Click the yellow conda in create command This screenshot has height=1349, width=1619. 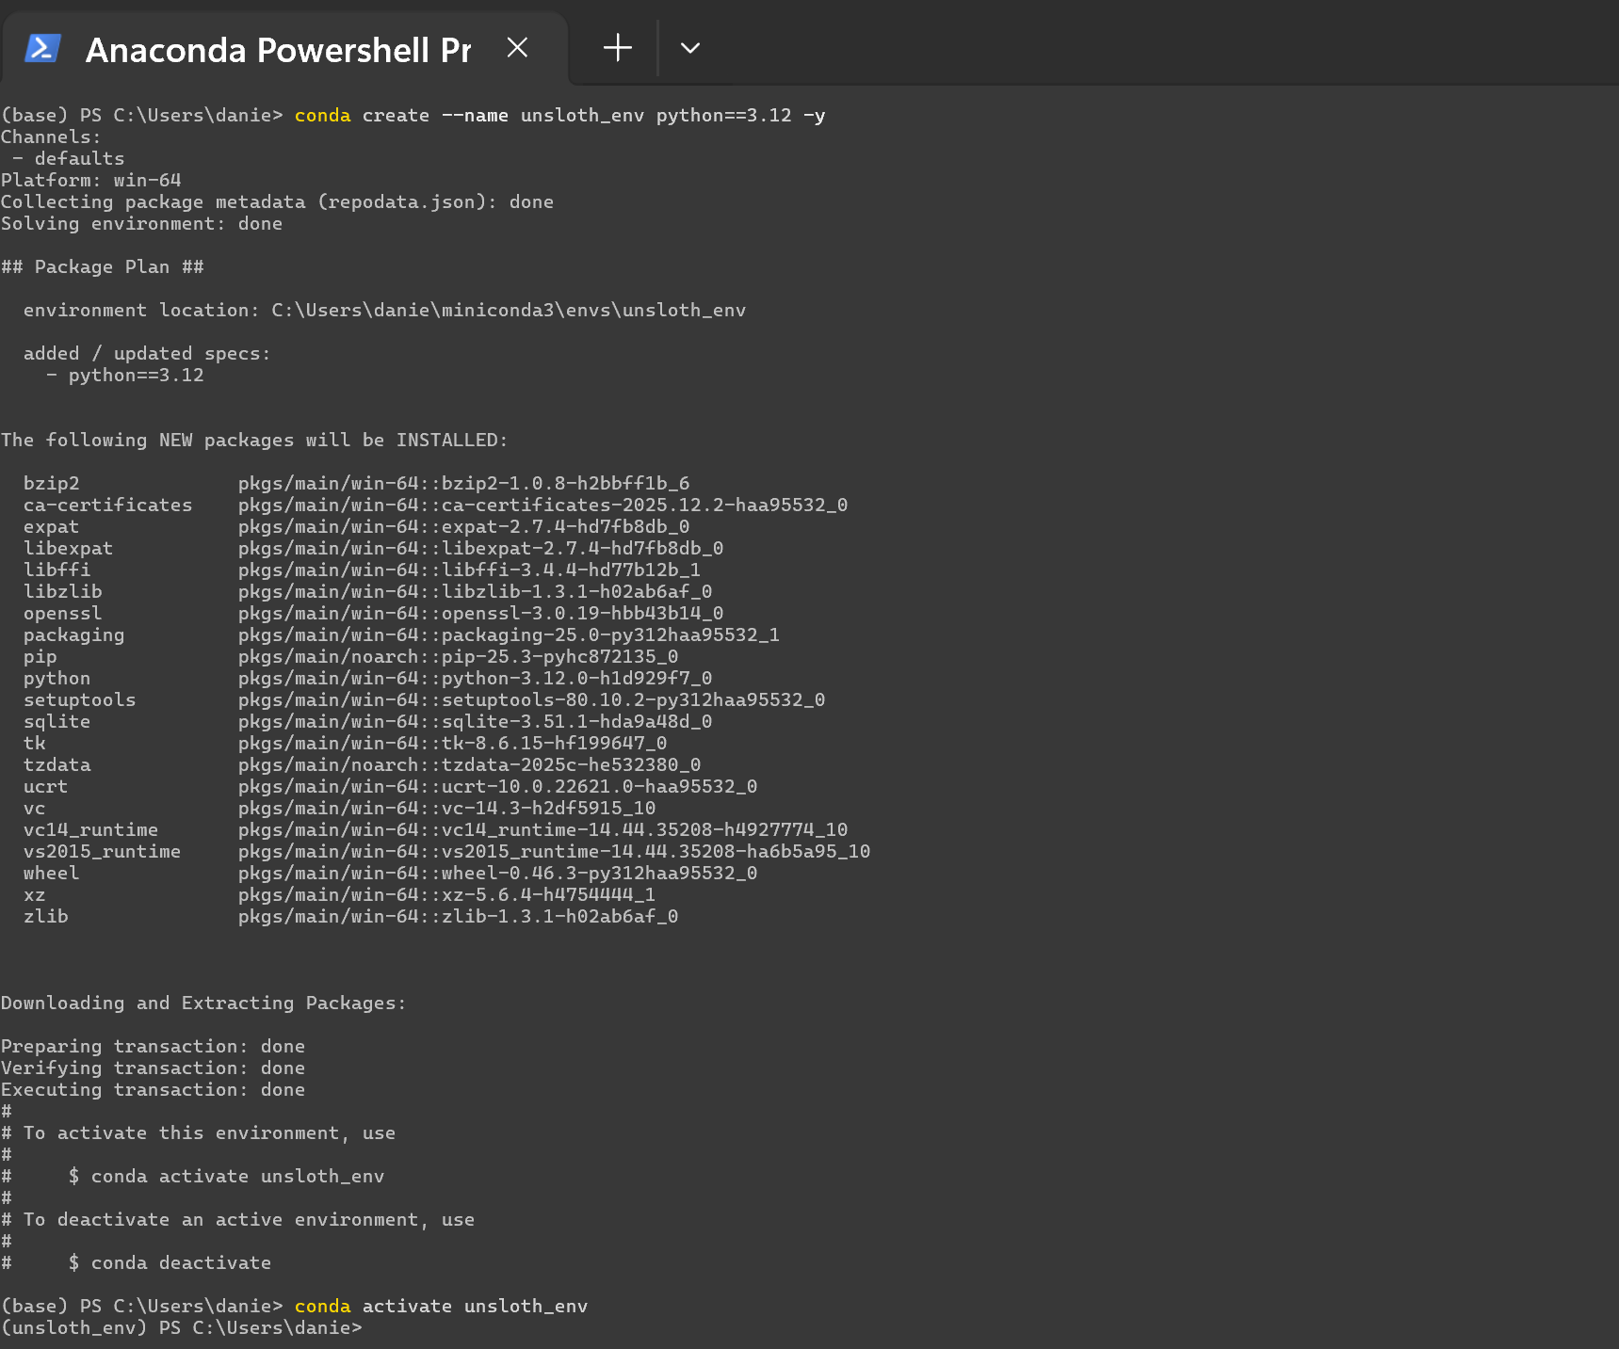click(322, 116)
